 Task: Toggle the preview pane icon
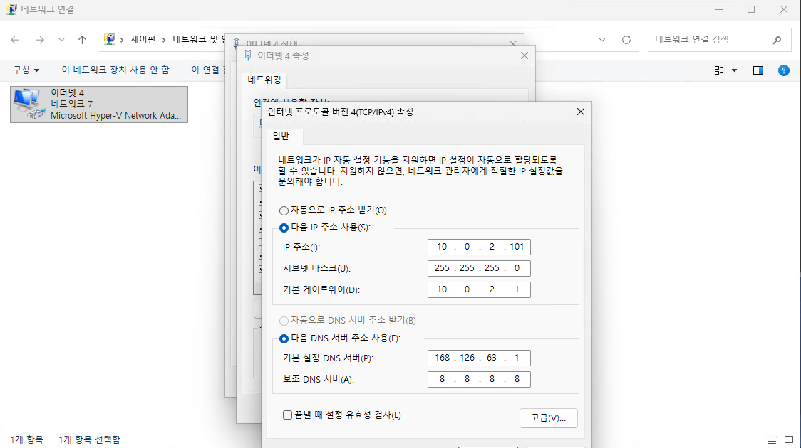(x=758, y=70)
